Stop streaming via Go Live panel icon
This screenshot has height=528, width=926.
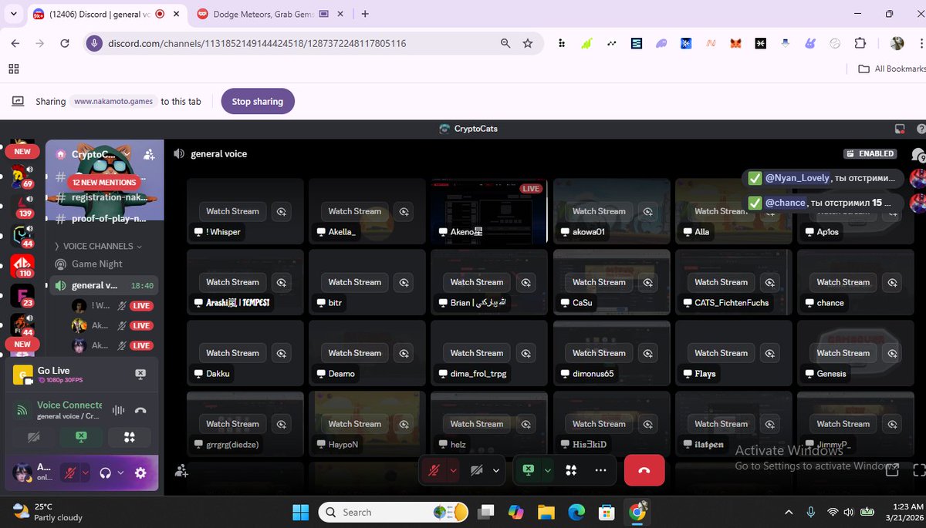pos(140,374)
